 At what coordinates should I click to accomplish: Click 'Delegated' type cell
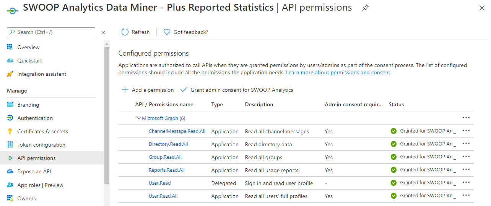pos(223,183)
